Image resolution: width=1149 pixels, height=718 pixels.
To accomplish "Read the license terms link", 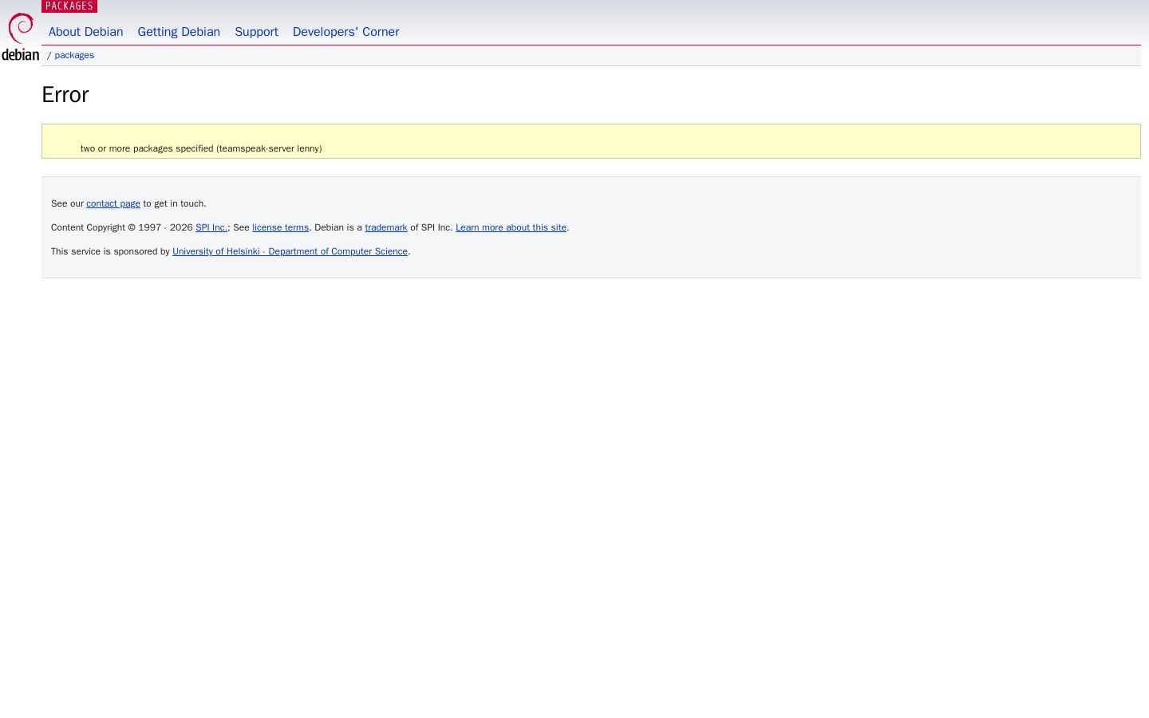I will 280,227.
